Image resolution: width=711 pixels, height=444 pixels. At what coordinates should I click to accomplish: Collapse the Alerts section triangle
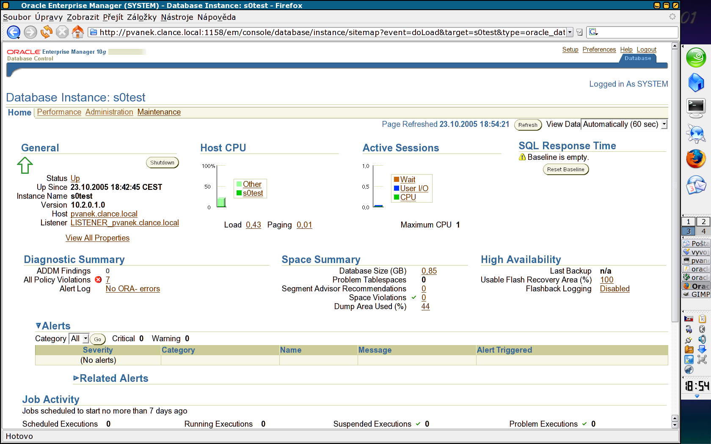click(x=39, y=326)
